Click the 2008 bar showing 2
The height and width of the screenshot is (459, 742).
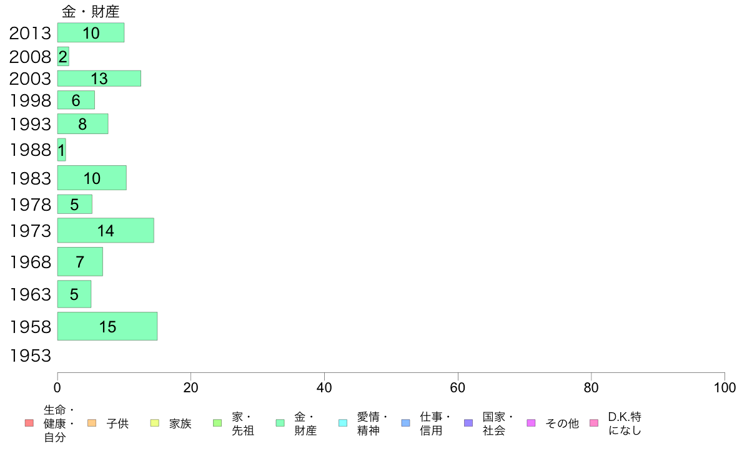coord(64,56)
